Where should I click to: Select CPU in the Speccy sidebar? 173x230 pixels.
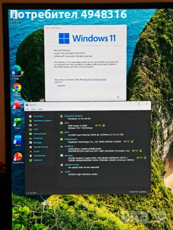(33, 125)
